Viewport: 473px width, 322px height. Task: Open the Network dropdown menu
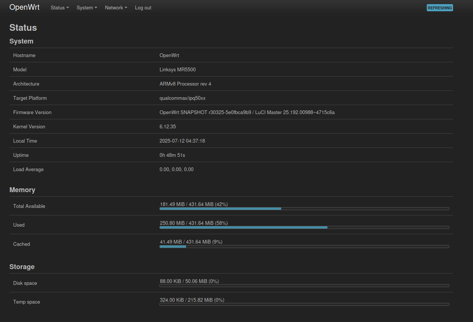click(x=116, y=8)
